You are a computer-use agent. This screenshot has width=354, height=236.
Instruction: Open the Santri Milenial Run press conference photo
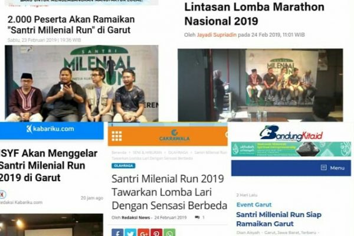[x=81, y=83]
